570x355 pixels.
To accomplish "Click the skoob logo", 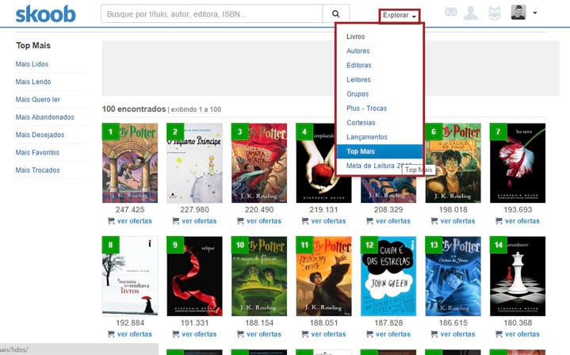I will tap(46, 14).
